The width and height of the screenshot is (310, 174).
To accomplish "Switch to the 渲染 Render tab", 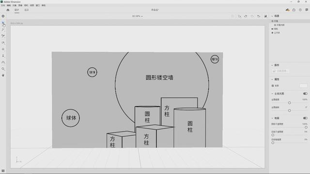I will [26, 10].
